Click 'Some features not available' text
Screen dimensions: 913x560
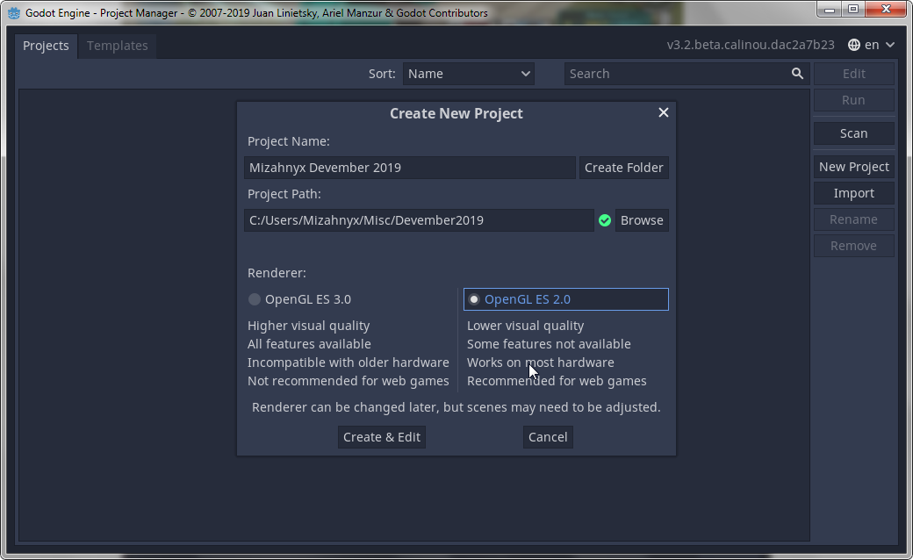(549, 344)
